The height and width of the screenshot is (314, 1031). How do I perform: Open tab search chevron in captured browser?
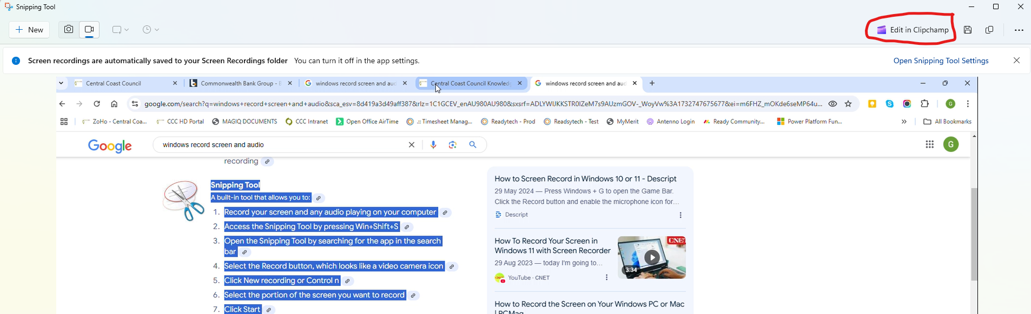(x=61, y=83)
